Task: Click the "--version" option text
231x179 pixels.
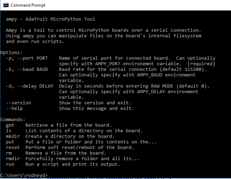Action: (x=18, y=103)
